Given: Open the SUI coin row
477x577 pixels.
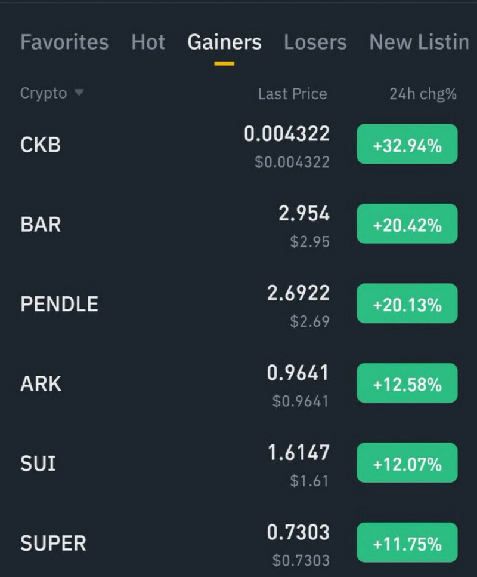Looking at the screenshot, I should point(38,464).
